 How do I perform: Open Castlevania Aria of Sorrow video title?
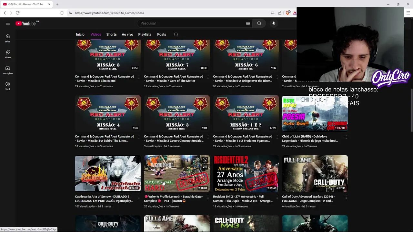click(104, 199)
